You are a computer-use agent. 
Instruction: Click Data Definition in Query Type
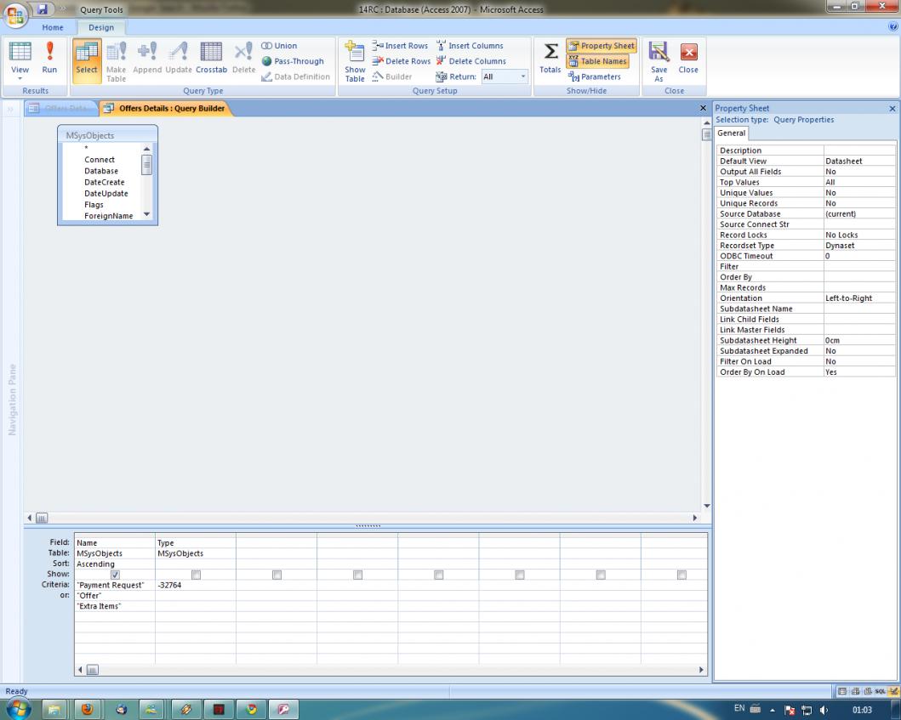pos(296,77)
